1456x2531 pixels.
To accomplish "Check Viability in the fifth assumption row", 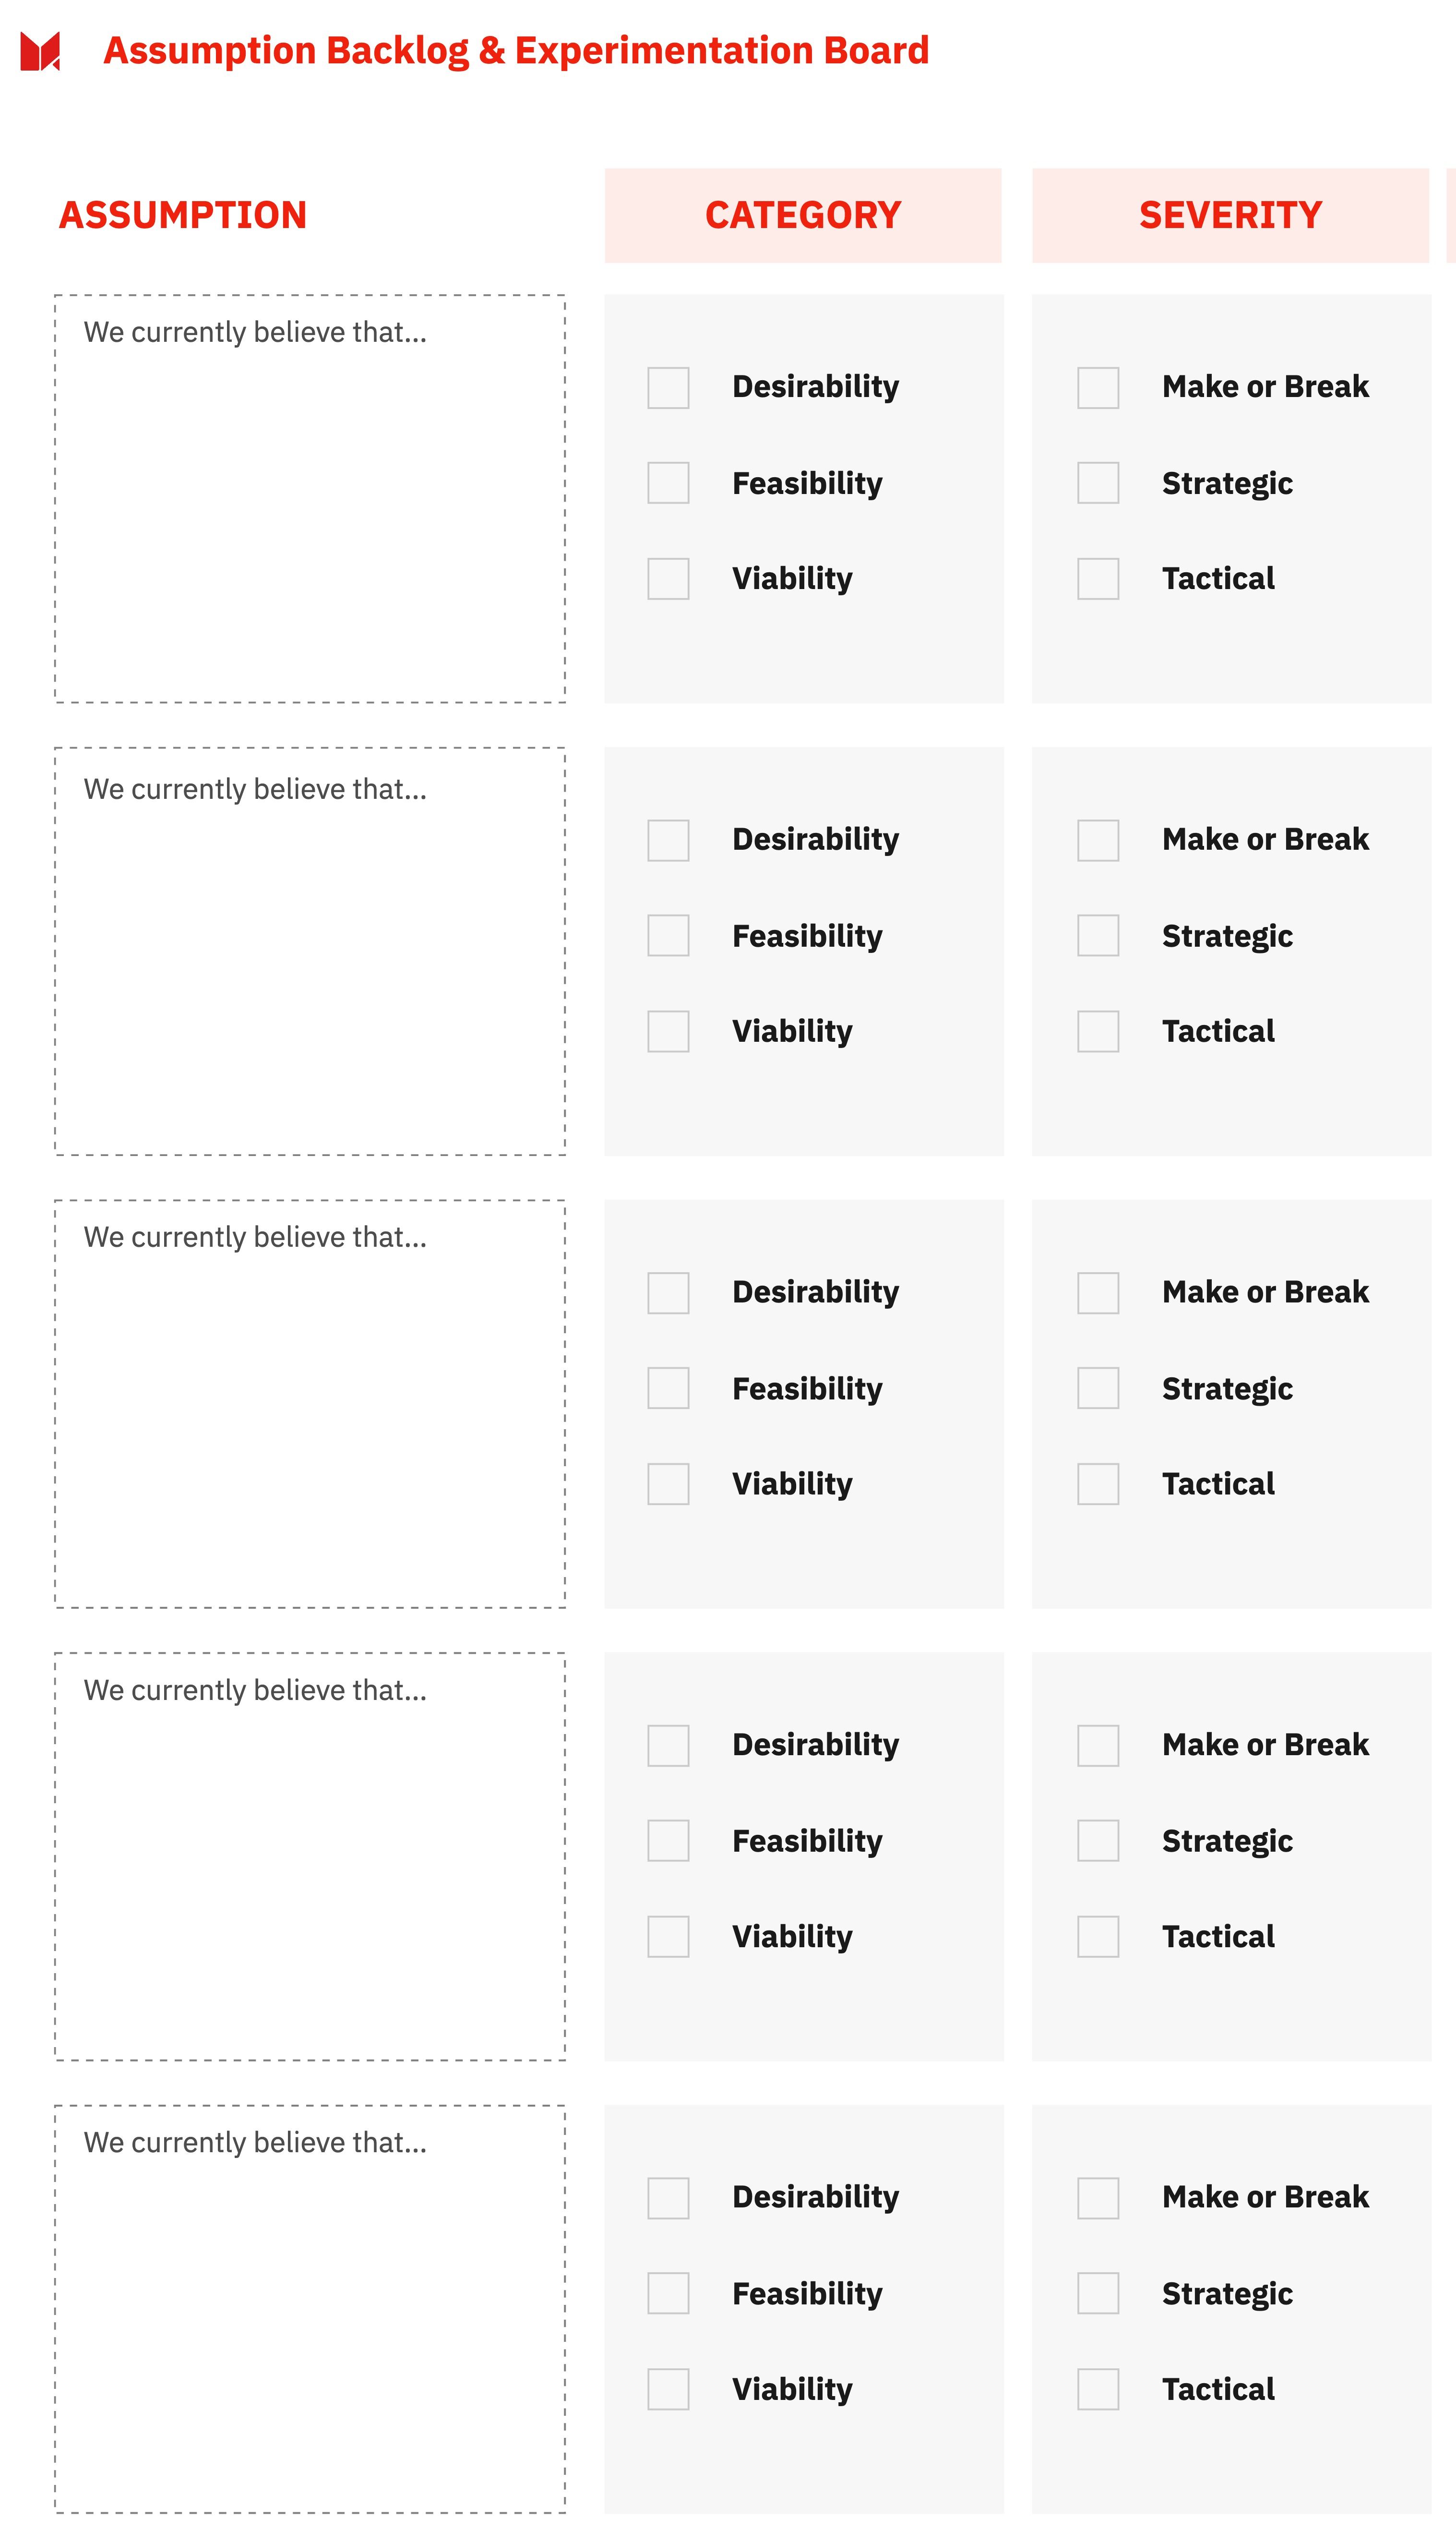I will [x=668, y=2389].
